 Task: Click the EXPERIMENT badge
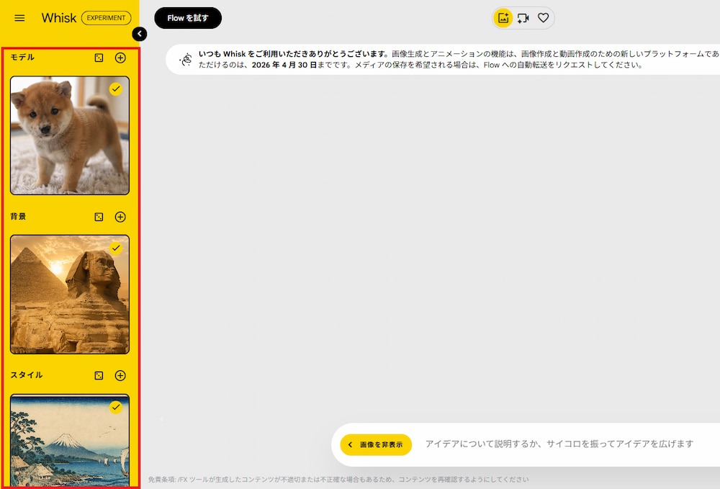(x=106, y=18)
